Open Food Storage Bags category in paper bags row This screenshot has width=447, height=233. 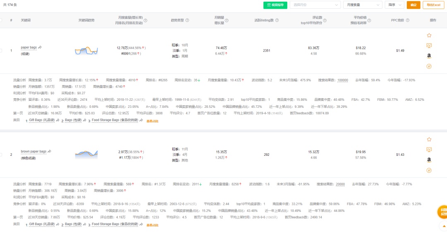click(x=115, y=120)
